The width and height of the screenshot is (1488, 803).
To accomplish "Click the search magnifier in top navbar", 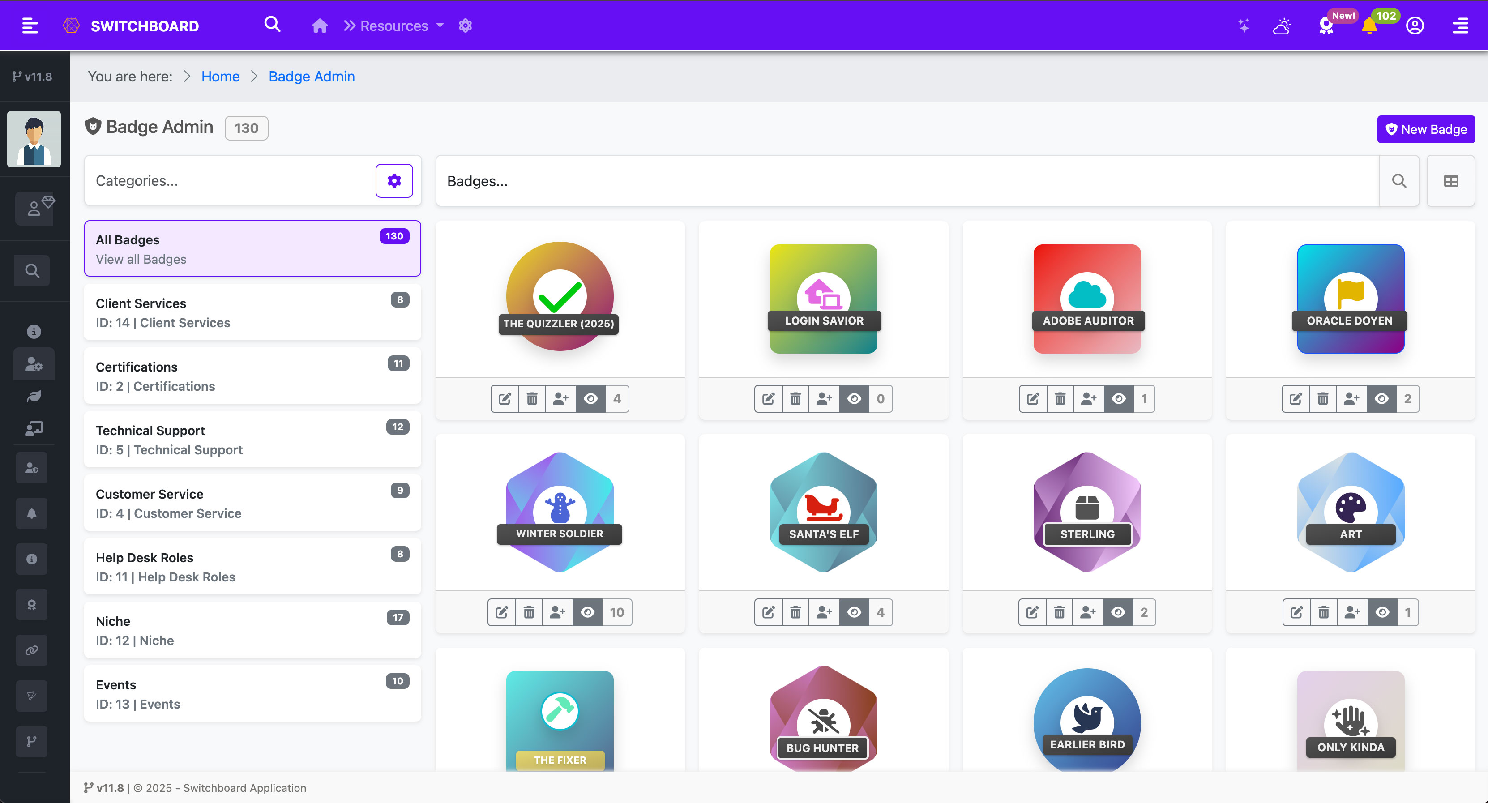I will (x=272, y=25).
